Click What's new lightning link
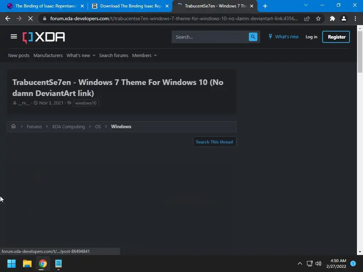 pyautogui.click(x=284, y=37)
